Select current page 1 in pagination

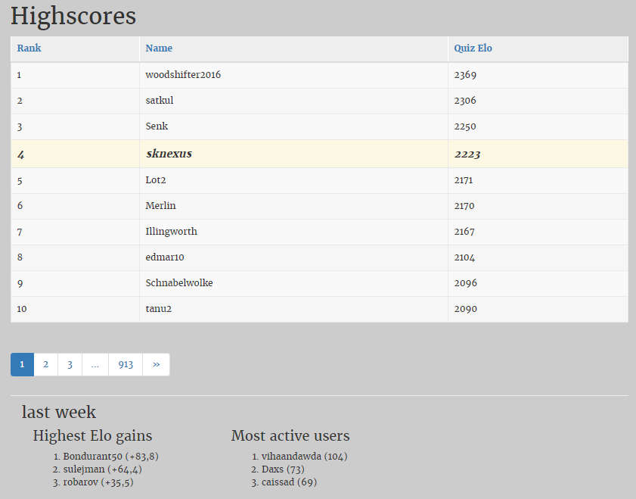22,365
